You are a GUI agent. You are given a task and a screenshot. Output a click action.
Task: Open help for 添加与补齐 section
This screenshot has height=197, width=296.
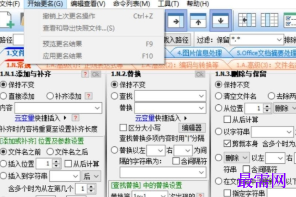[x=85, y=74]
